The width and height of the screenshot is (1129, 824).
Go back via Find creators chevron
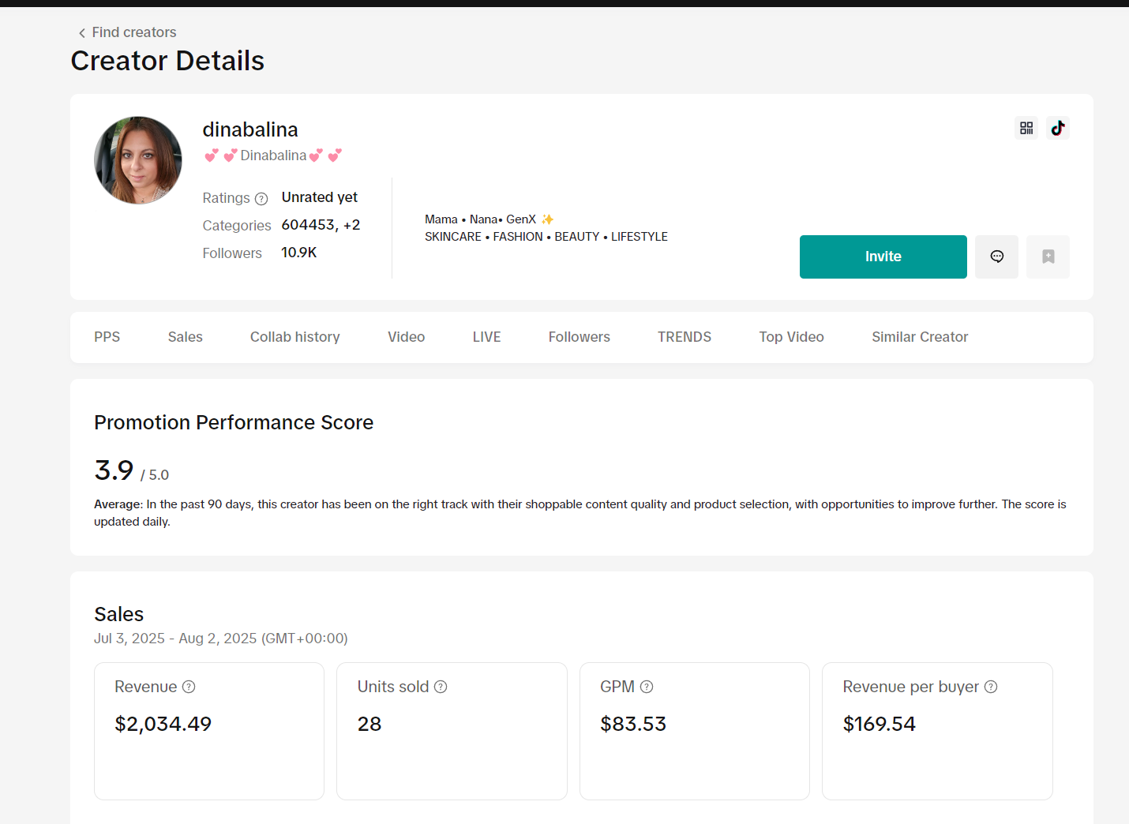pyautogui.click(x=82, y=33)
